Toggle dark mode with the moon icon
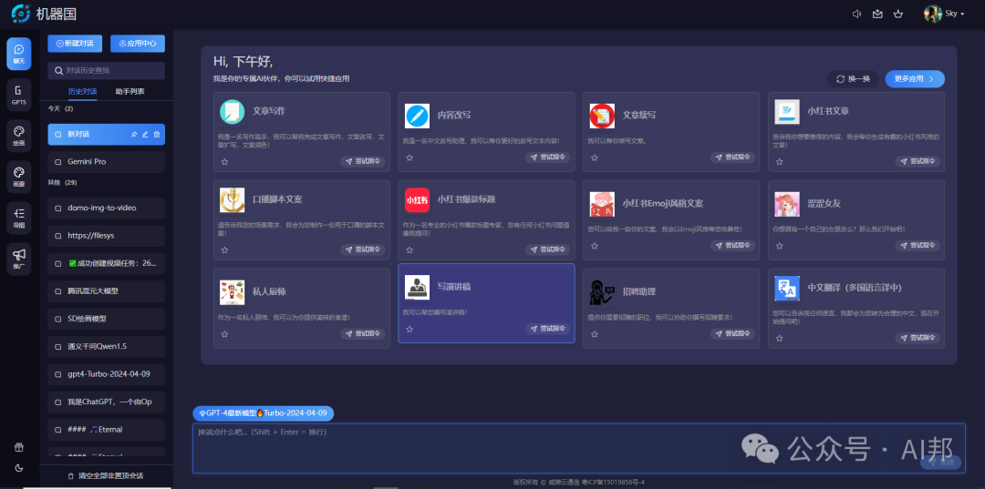This screenshot has width=985, height=489. tap(19, 468)
